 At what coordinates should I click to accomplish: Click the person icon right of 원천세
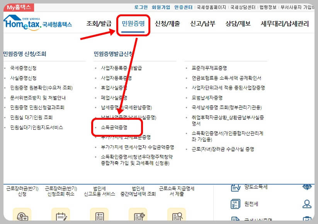307,204
